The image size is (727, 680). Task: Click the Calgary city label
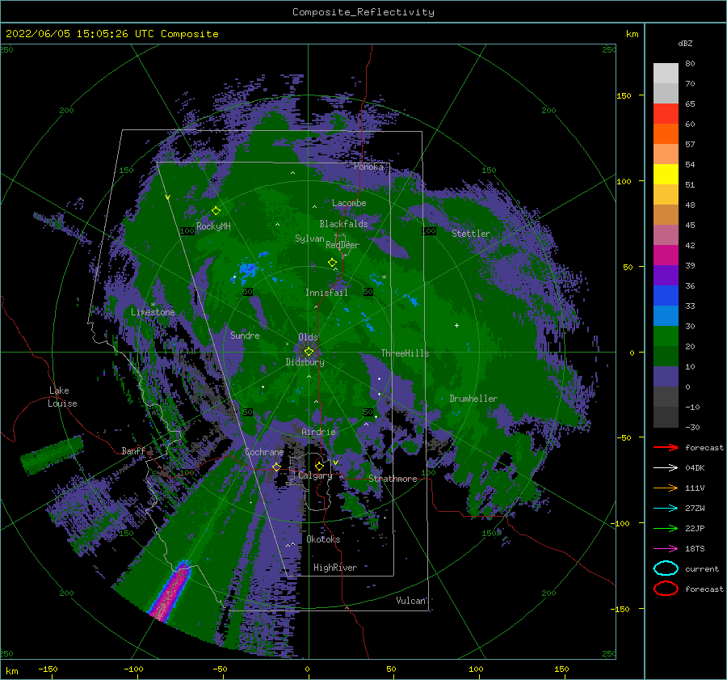(x=315, y=475)
